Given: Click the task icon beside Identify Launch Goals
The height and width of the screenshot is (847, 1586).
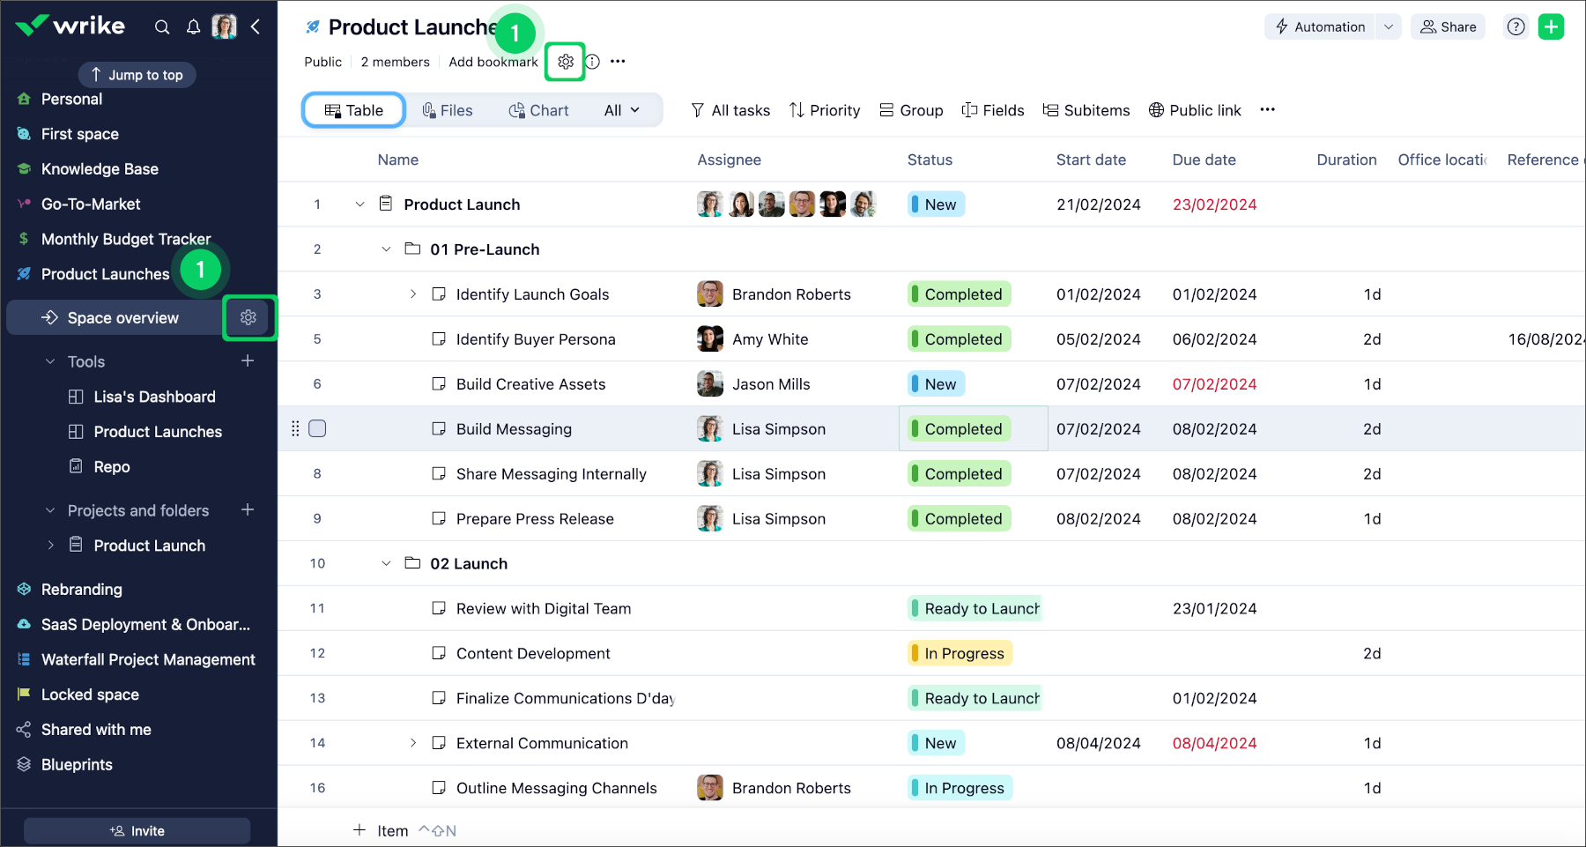Looking at the screenshot, I should click(x=439, y=294).
